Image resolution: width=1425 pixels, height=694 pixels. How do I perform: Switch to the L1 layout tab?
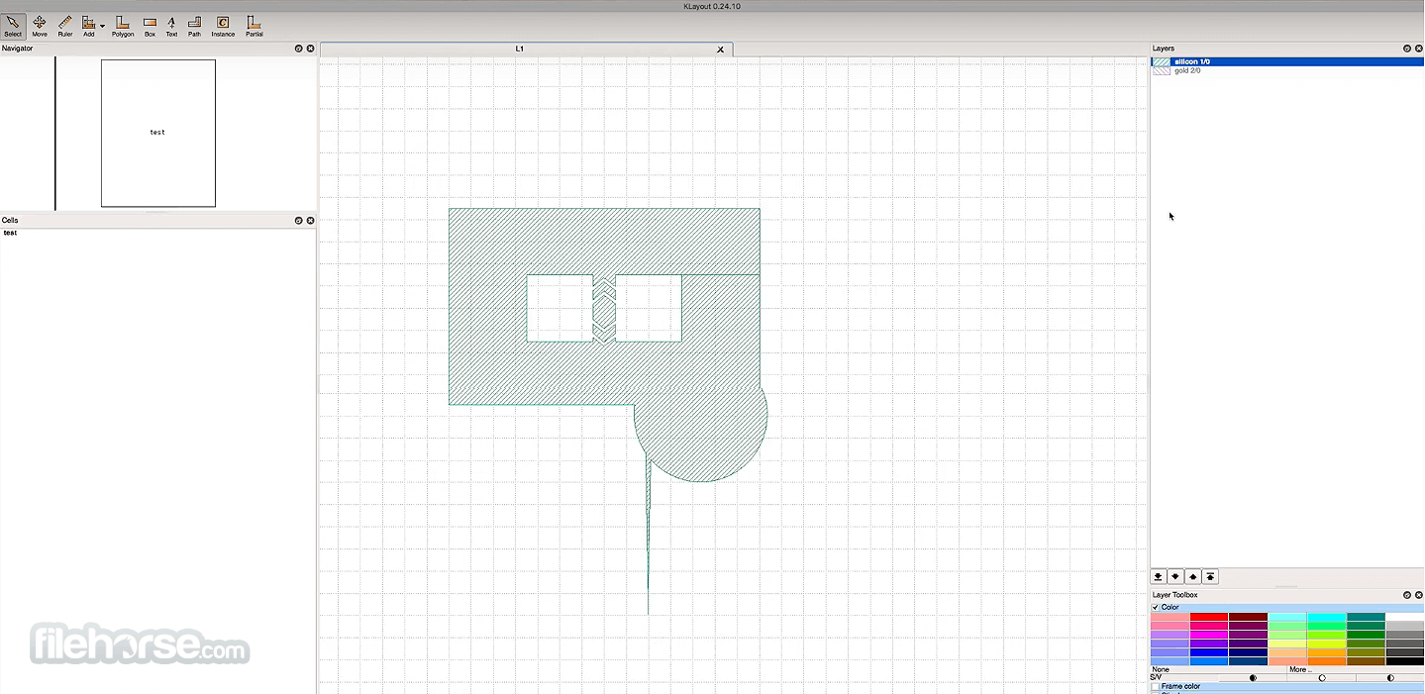coord(520,49)
